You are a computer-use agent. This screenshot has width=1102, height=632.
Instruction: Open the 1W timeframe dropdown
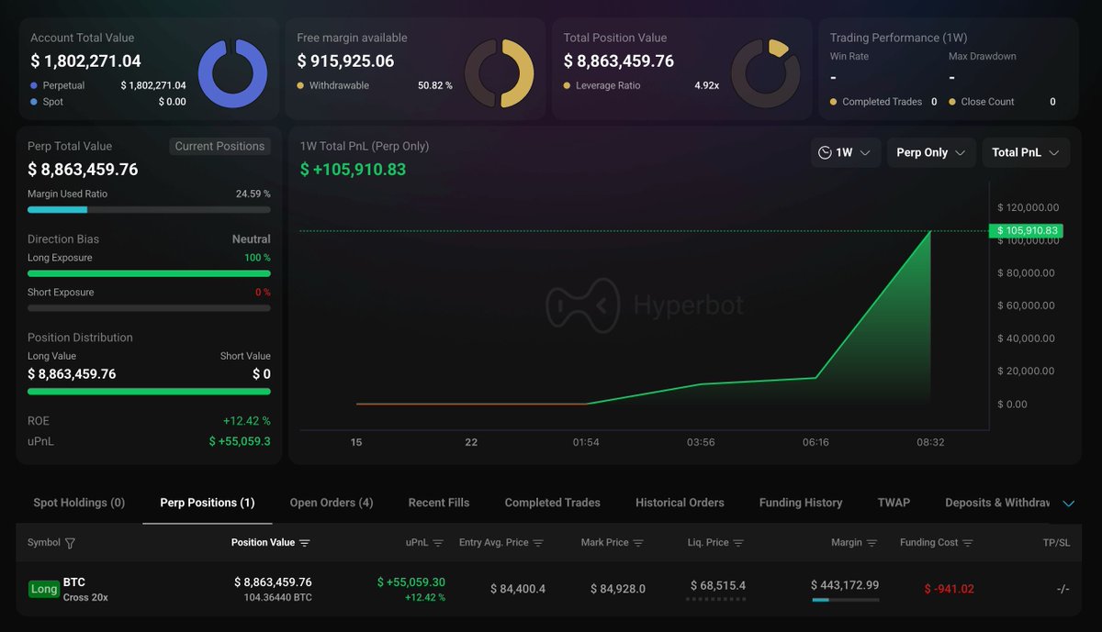pyautogui.click(x=846, y=152)
